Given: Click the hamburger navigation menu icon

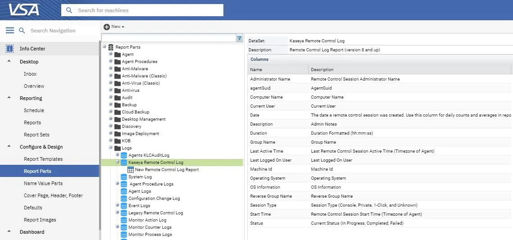Looking at the screenshot, I should [x=10, y=30].
